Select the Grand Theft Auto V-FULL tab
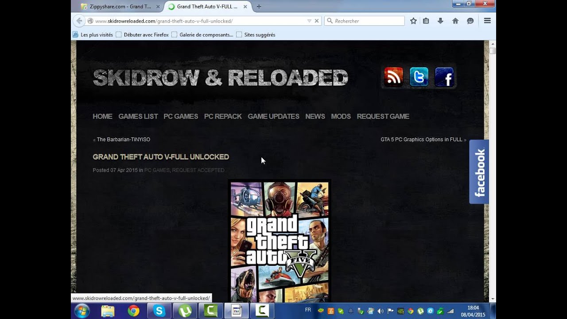567x319 pixels. point(208,7)
